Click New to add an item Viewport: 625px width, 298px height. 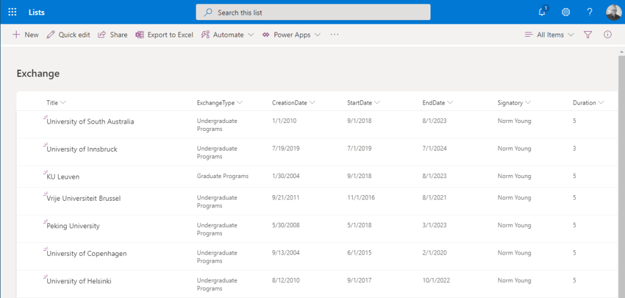[25, 35]
